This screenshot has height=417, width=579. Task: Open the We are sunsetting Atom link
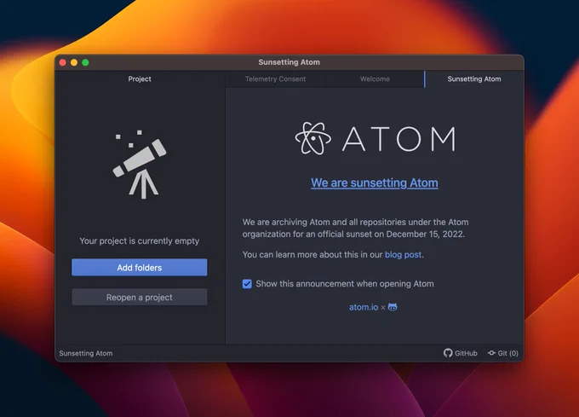click(x=375, y=182)
